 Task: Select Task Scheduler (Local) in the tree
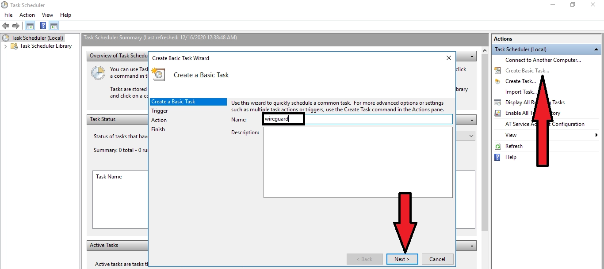tap(37, 38)
